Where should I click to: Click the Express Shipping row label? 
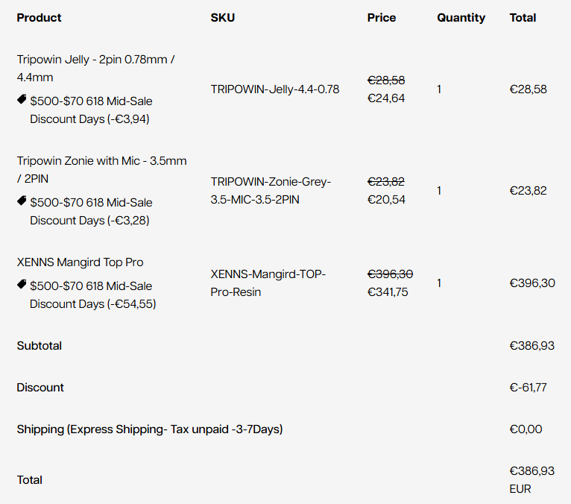[x=150, y=429]
